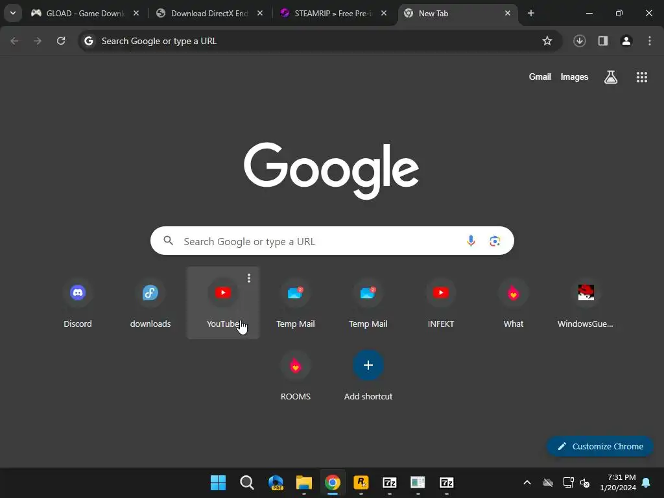Open the Google apps grid
This screenshot has width=664, height=498.
(x=641, y=77)
